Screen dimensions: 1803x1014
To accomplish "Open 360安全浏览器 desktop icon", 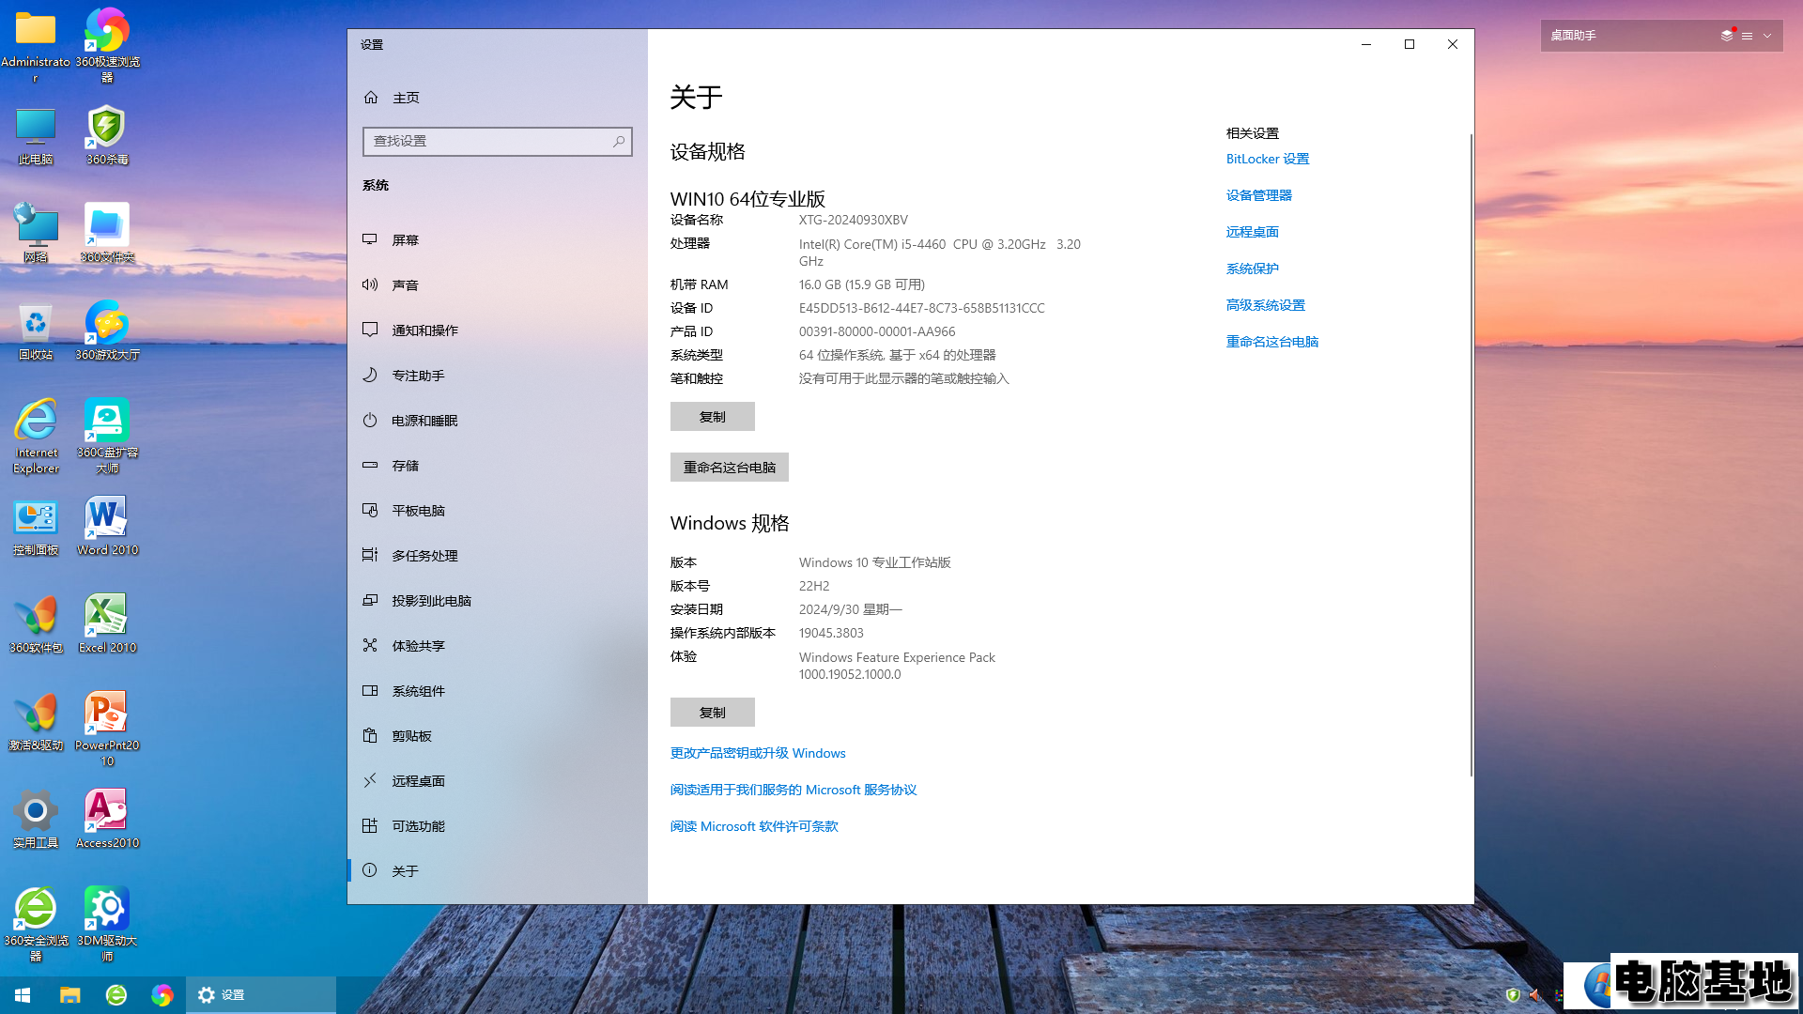I will 36,925.
